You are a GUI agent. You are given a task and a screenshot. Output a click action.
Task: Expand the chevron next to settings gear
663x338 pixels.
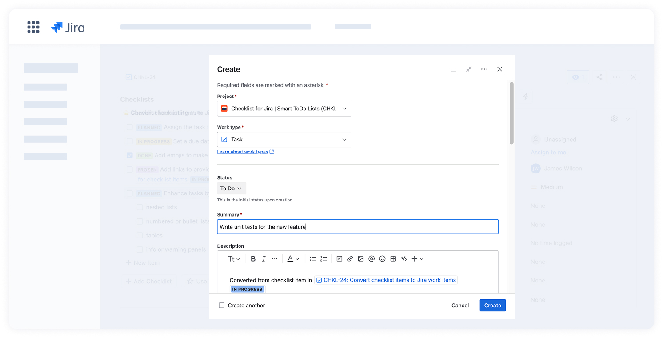[628, 119]
